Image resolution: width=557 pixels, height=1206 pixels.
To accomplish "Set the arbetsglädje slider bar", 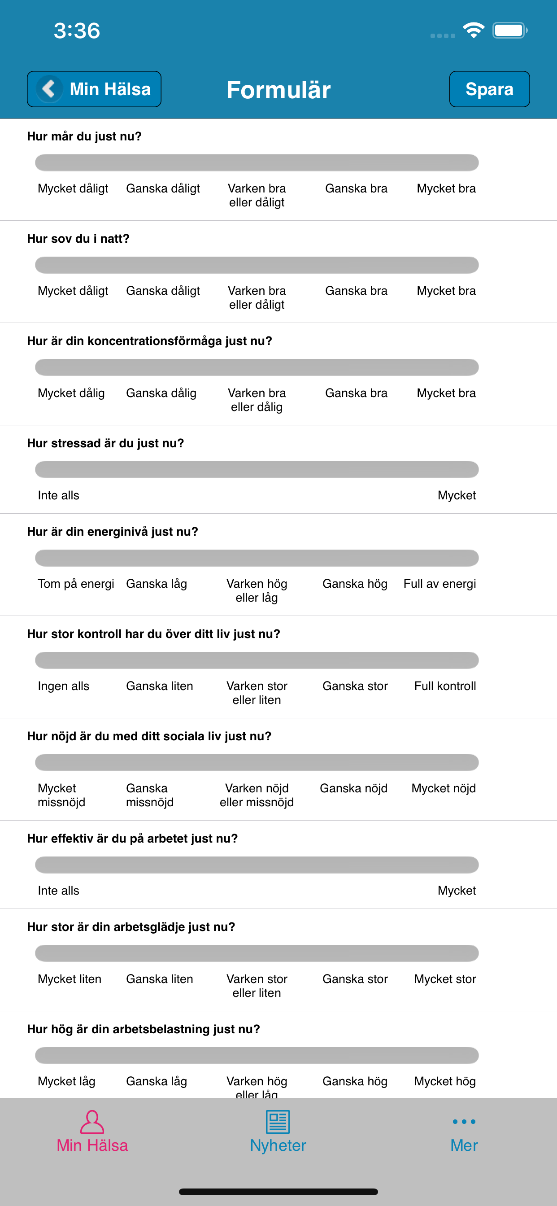I will coord(257,953).
